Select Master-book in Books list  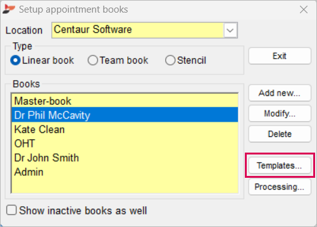point(125,101)
